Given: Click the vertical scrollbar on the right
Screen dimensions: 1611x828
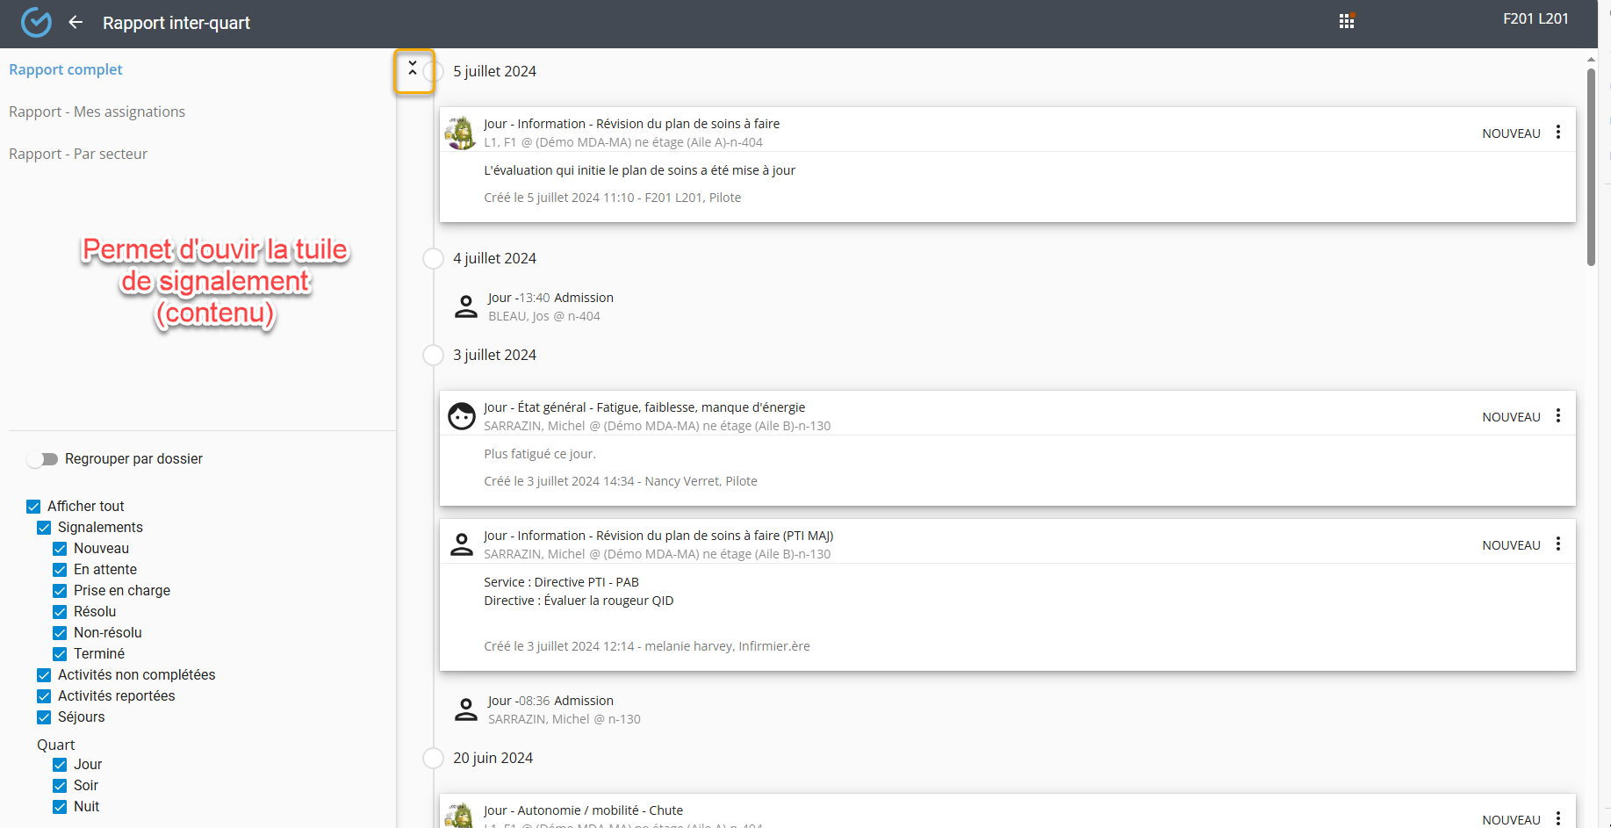Looking at the screenshot, I should [1590, 167].
